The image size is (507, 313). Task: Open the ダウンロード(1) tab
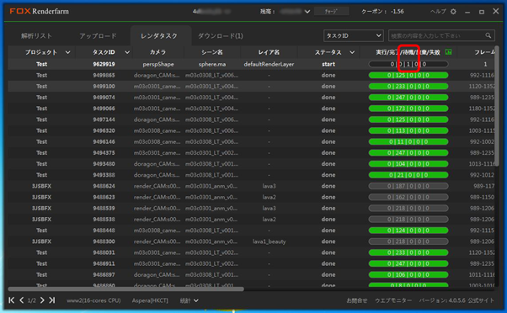coord(221,36)
